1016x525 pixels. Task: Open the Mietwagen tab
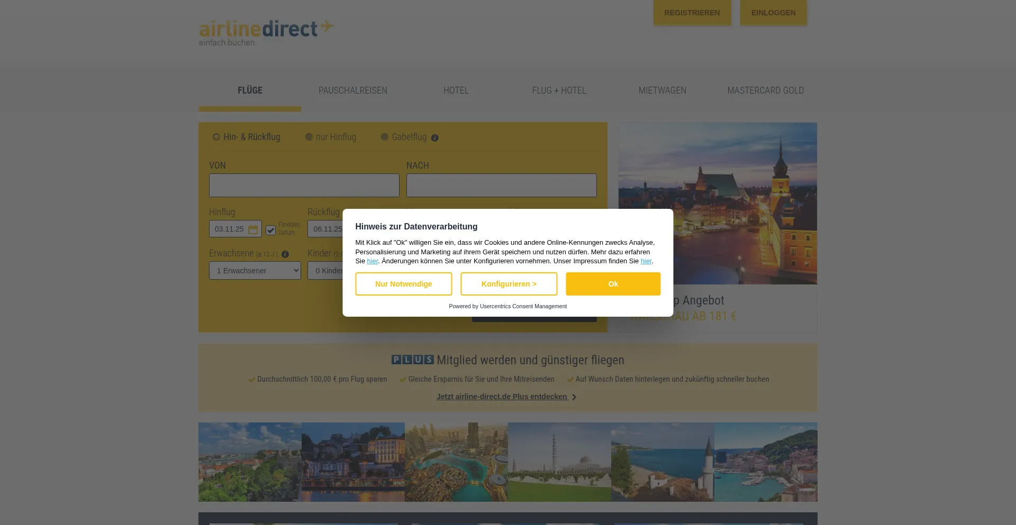(662, 90)
